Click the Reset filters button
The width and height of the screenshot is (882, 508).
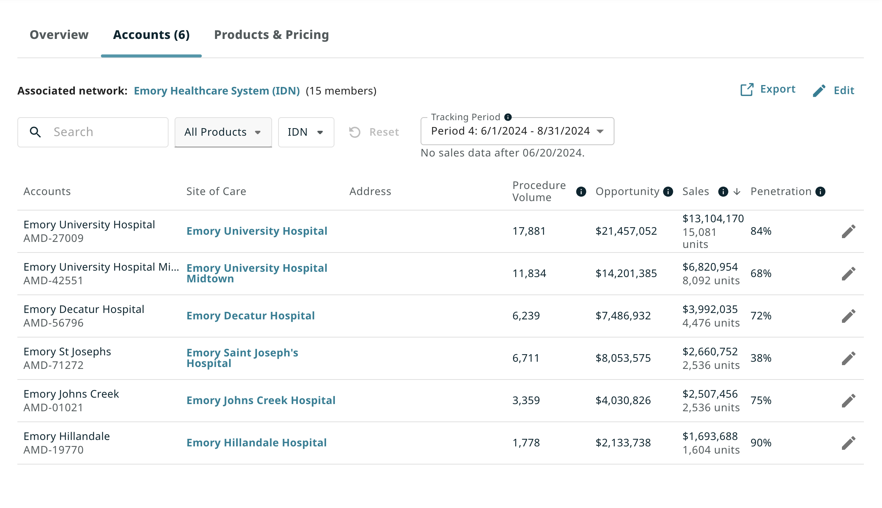[374, 132]
